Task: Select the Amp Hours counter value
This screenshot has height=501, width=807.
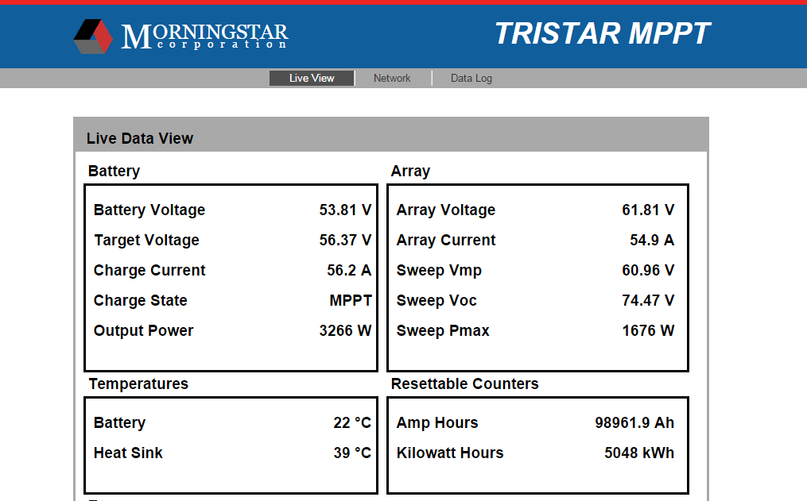Action: point(634,422)
